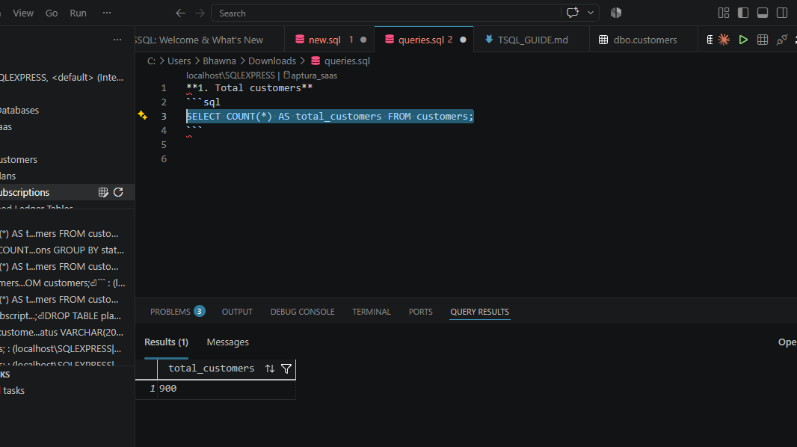Screen dimensions: 797x447
Task: Click the sparkle code action icon on line 3
Action: 142,115
